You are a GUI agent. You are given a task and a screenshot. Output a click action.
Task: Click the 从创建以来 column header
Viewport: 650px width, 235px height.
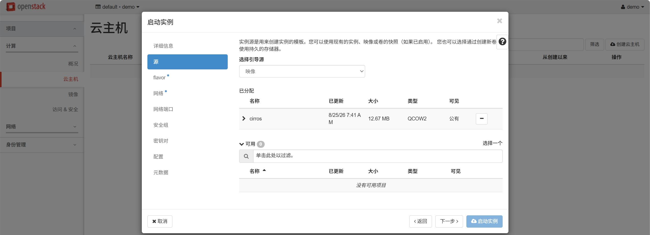[555, 57]
